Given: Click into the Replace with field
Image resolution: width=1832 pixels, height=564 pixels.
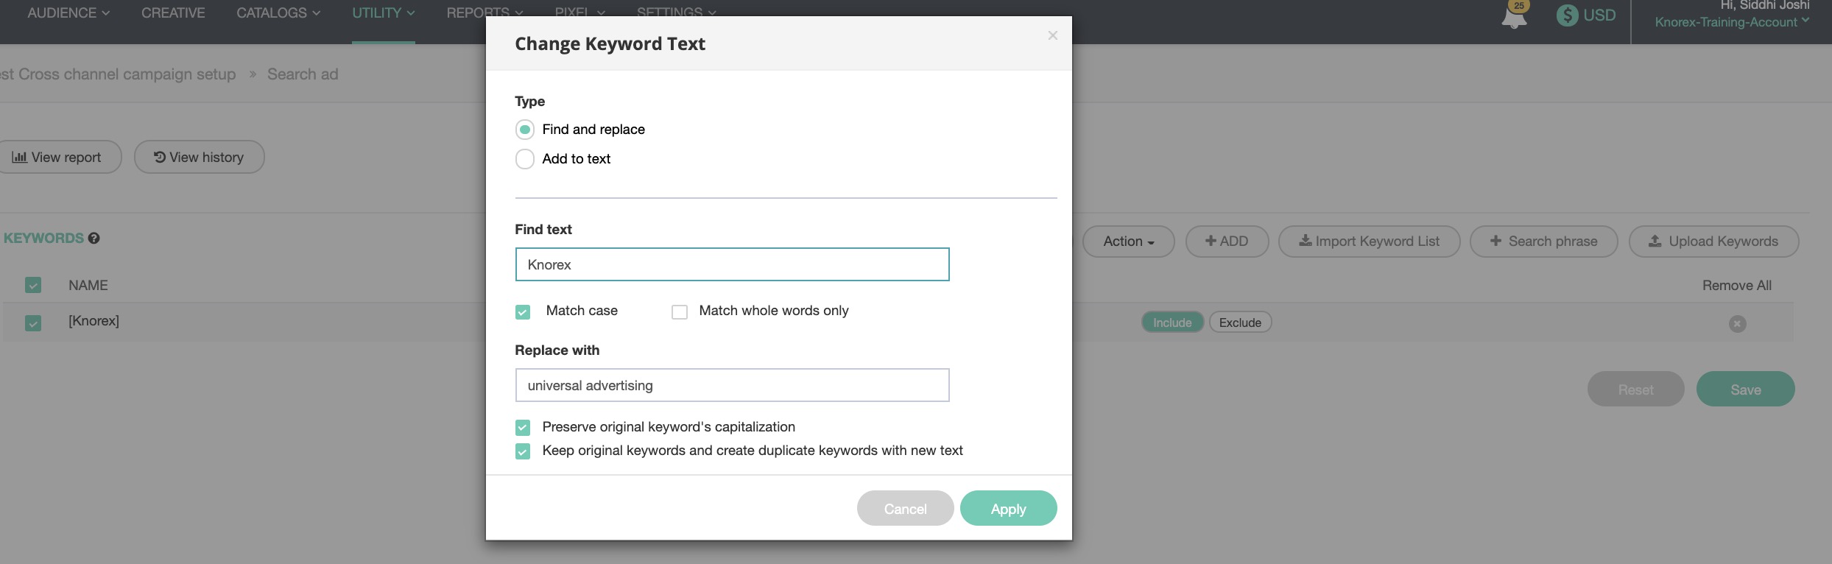Looking at the screenshot, I should (x=732, y=385).
